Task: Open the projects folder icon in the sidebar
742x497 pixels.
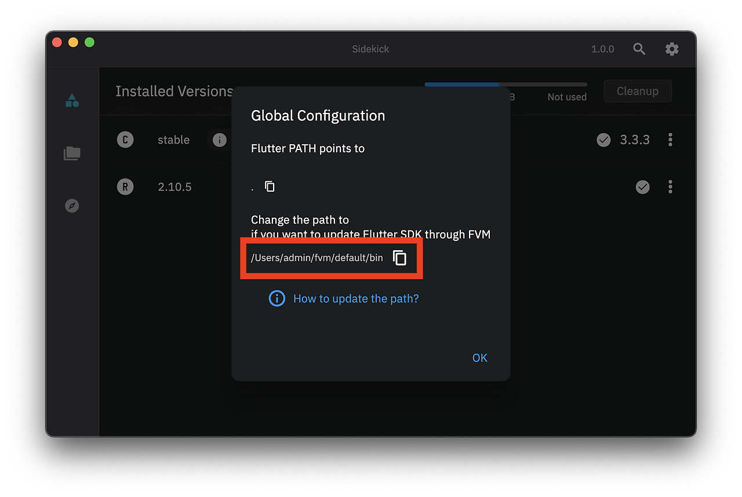Action: coord(72,154)
